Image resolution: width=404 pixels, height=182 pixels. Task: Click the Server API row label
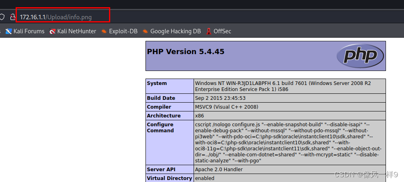[160, 169]
